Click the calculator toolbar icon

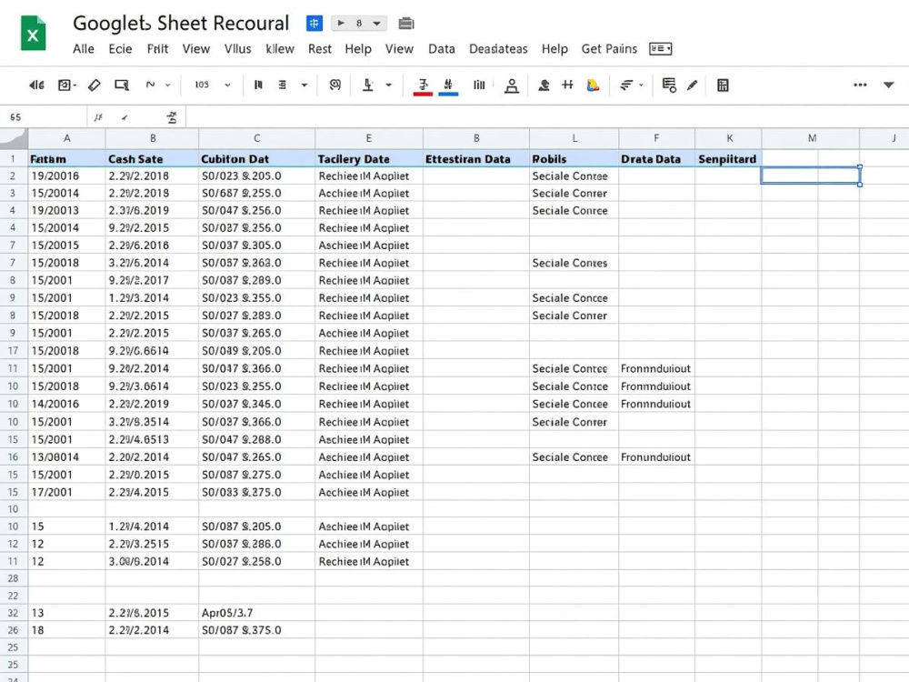click(723, 85)
